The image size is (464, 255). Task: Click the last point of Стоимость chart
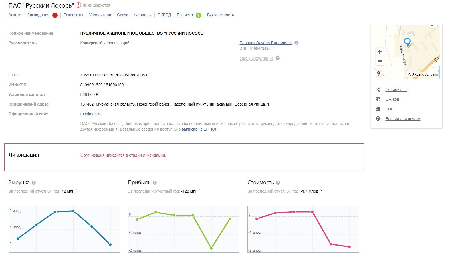pyautogui.click(x=349, y=247)
